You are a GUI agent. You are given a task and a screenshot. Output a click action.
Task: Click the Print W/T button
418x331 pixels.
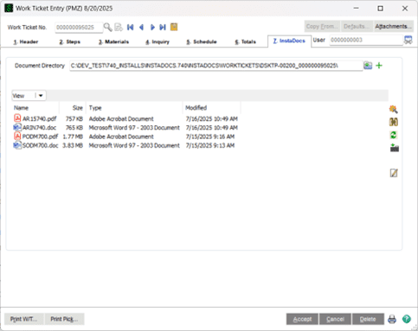(x=24, y=319)
